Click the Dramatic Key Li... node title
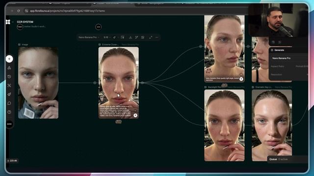Image resolution: width=314 pixels, height=176 pixels. [x=263, y=87]
